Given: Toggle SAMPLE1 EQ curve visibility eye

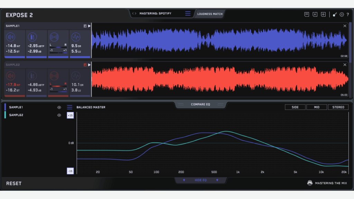Looking at the screenshot, I should click(x=59, y=107).
